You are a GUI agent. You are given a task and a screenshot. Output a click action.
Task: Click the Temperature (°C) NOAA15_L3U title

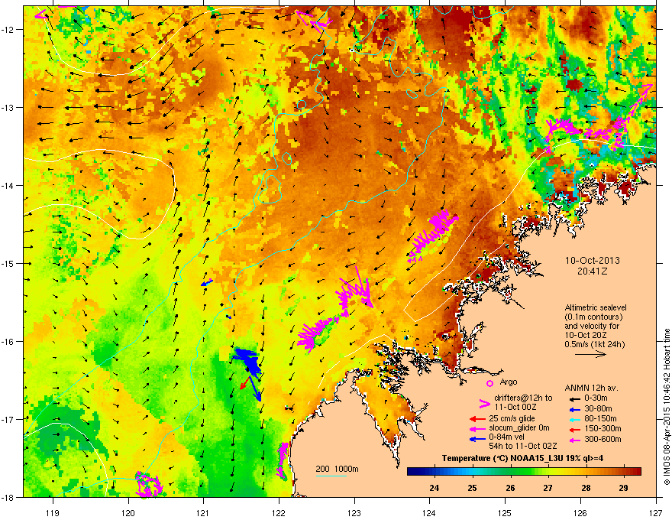[x=522, y=458]
